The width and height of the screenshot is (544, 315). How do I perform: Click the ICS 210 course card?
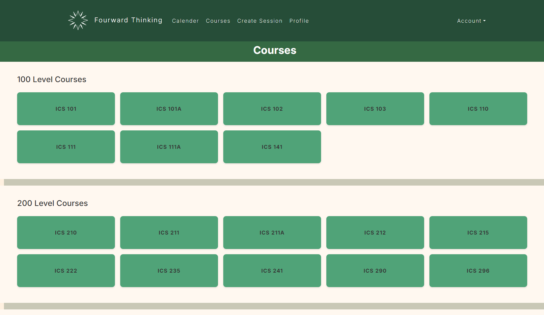point(66,233)
